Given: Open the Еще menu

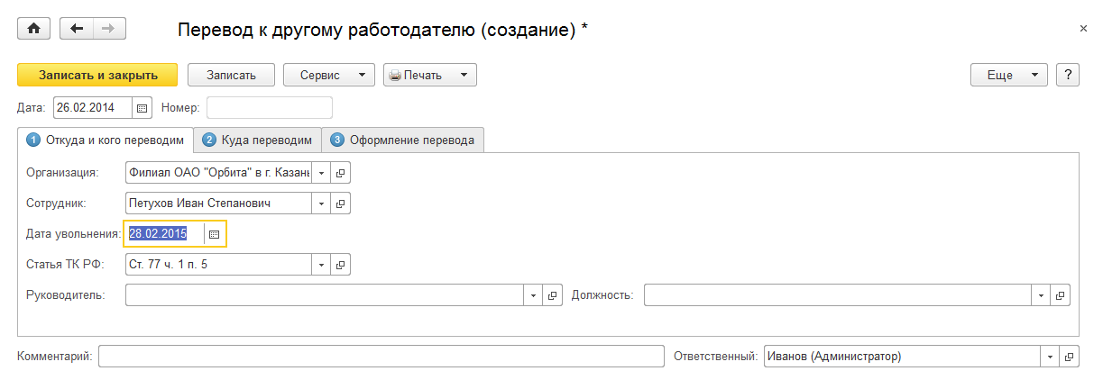Looking at the screenshot, I should tap(1008, 76).
